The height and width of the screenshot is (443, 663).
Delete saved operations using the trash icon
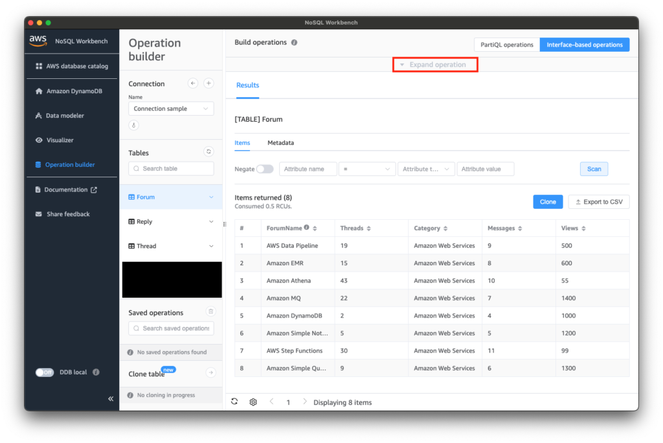click(210, 311)
